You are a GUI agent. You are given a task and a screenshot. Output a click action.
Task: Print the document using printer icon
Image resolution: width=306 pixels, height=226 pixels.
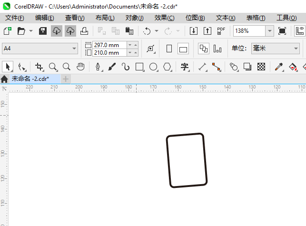click(x=84, y=31)
